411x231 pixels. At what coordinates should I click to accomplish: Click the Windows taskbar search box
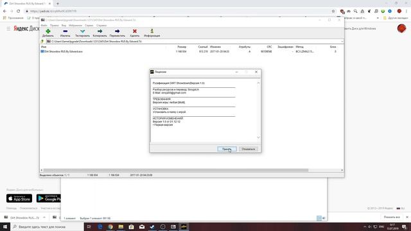point(47,227)
